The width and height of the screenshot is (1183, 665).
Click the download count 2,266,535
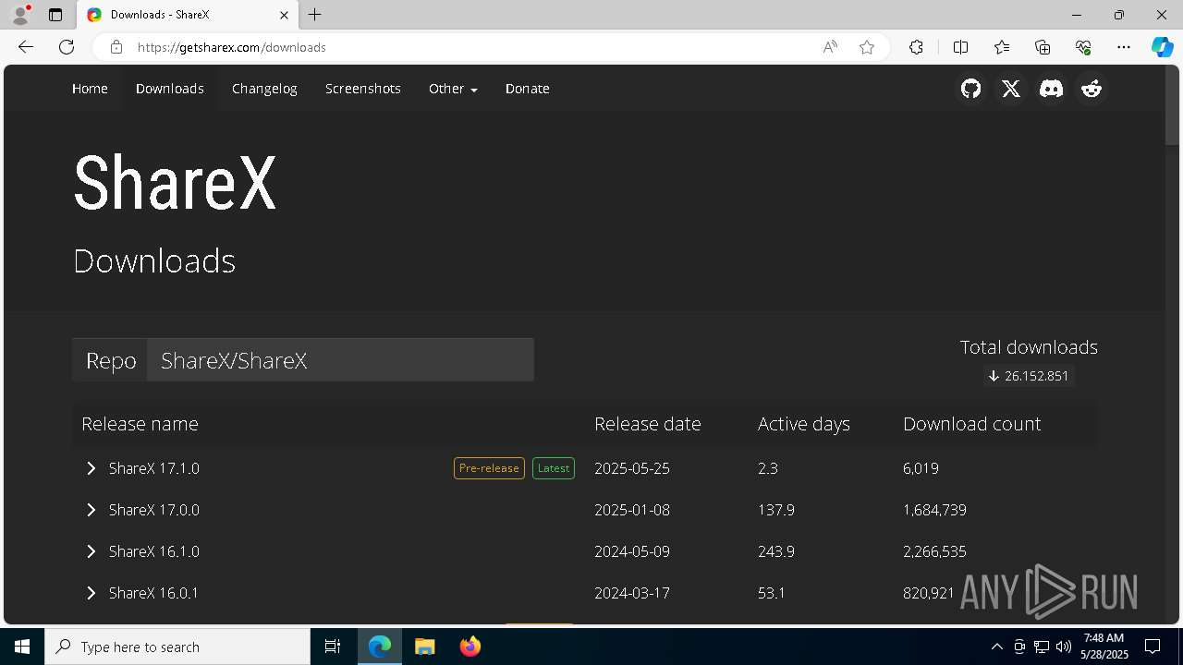[x=934, y=551]
